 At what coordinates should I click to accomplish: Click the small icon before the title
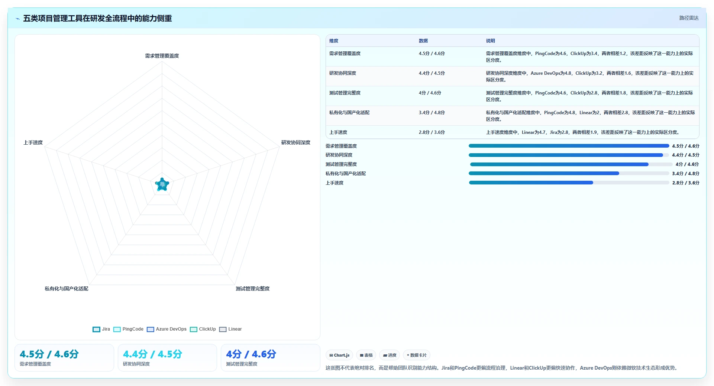(x=17, y=19)
